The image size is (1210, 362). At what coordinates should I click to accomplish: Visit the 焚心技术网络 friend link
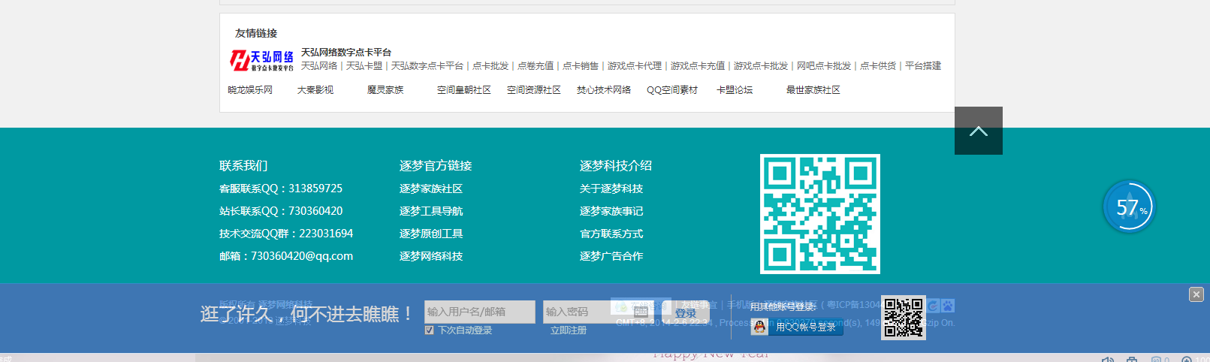(x=604, y=90)
